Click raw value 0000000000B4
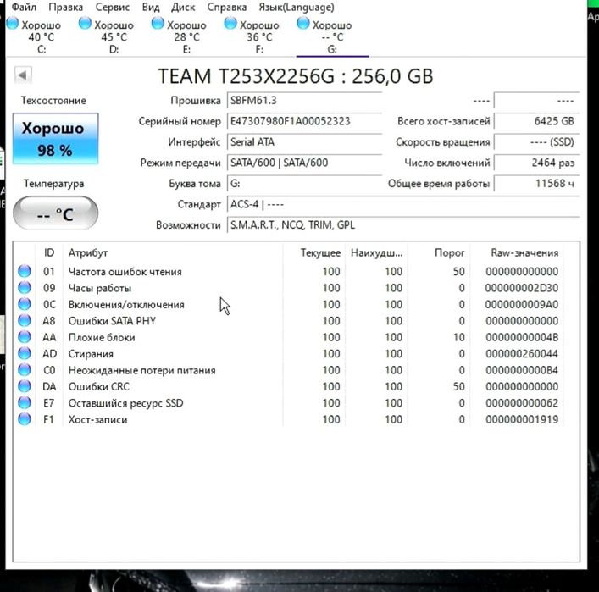Screen dimensions: 599x592 [x=521, y=370]
